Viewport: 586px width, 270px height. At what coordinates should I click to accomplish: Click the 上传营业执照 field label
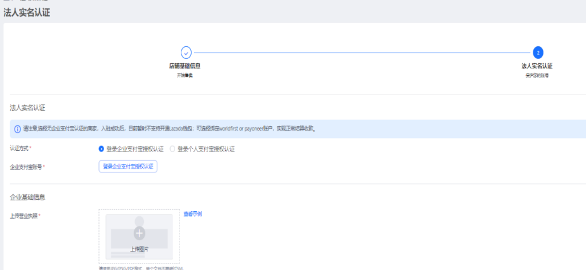tap(25, 215)
